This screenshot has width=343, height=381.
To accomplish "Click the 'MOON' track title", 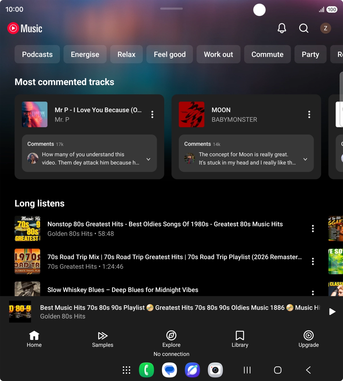I will [221, 110].
